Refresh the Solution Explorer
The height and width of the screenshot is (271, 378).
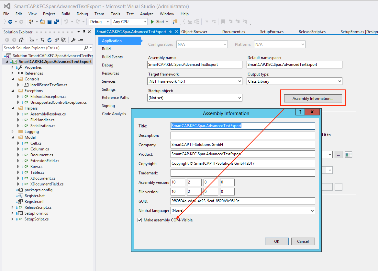click(x=50, y=40)
